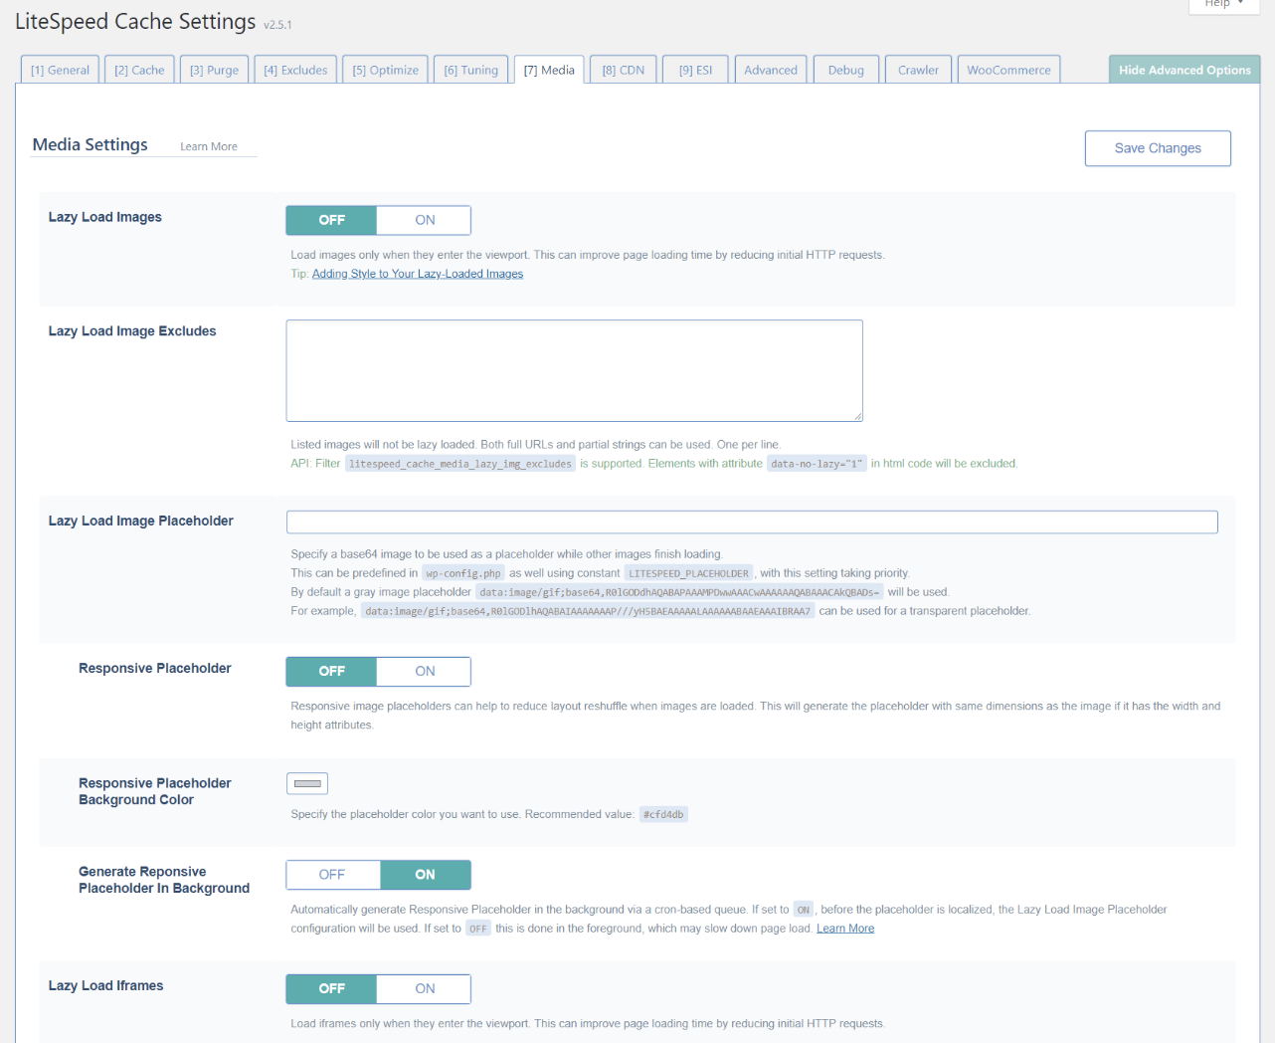Select the [7] Media tab
Screen dimensions: 1275x1043
[x=549, y=70]
